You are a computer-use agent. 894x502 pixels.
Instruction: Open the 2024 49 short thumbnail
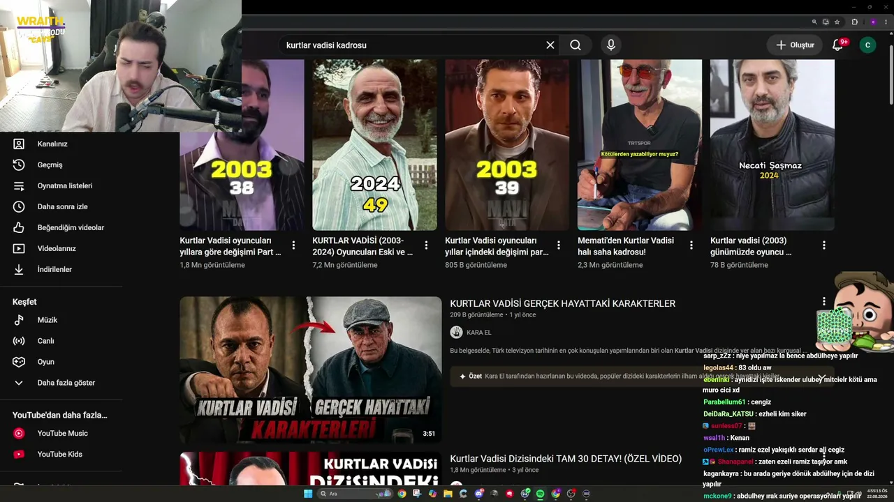(x=374, y=145)
